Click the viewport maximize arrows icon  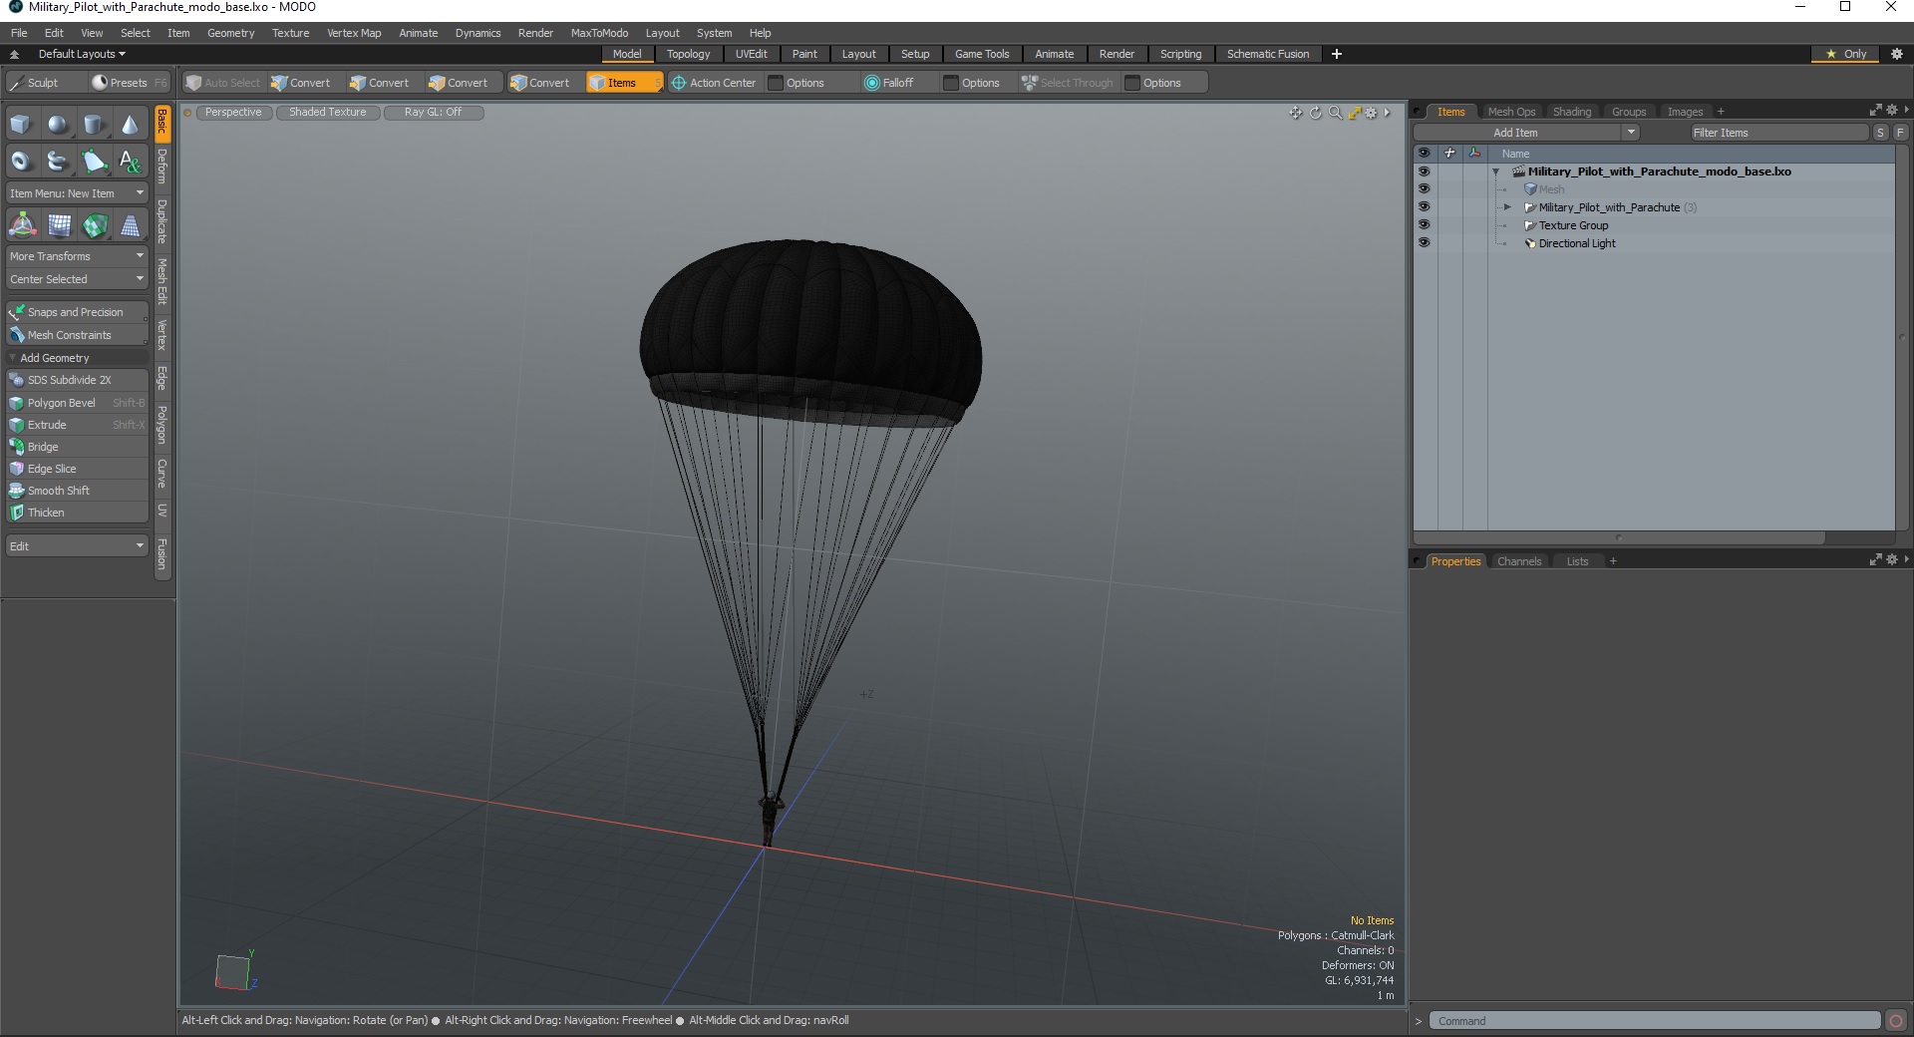[x=1355, y=113]
